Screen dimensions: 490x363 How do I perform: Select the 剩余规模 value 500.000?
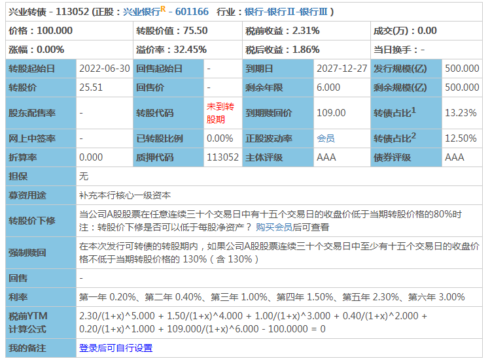(x=462, y=87)
